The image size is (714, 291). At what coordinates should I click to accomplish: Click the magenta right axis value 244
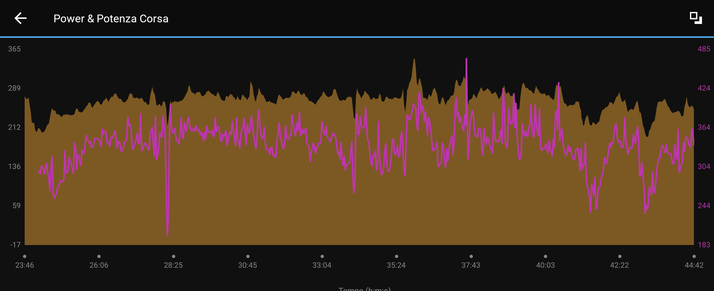pos(704,206)
